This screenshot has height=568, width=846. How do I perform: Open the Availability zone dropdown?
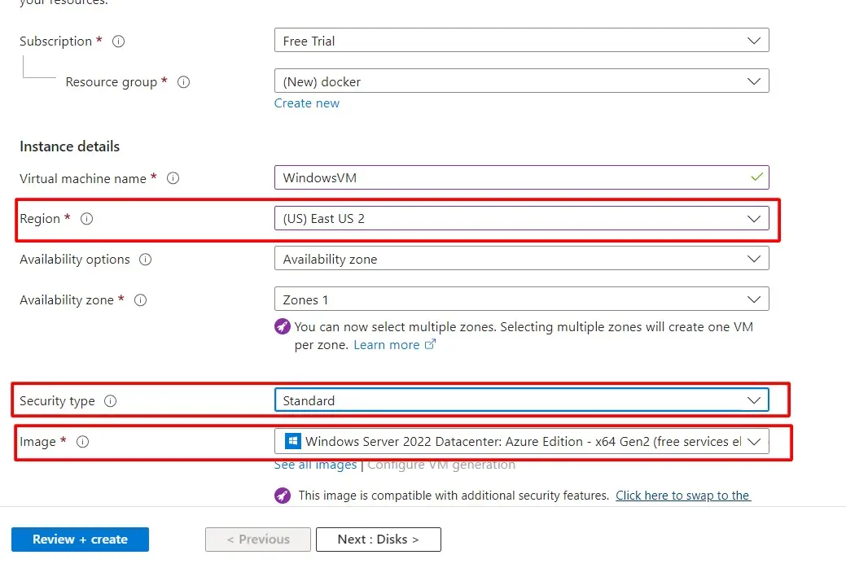[x=521, y=299]
